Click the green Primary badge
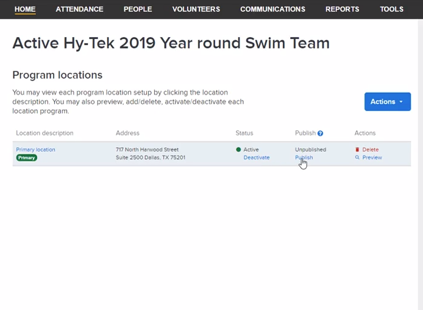This screenshot has width=423, height=310. pos(26,157)
